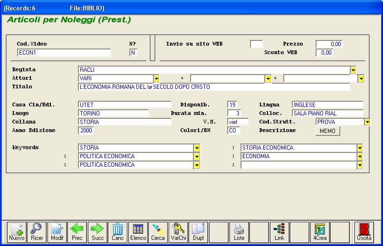Click the Regista field RACLI
Image resolution: width=383 pixels, height=246 pixels.
tap(214, 70)
